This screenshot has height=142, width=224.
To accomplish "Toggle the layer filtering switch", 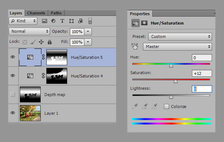I will pyautogui.click(x=90, y=21).
